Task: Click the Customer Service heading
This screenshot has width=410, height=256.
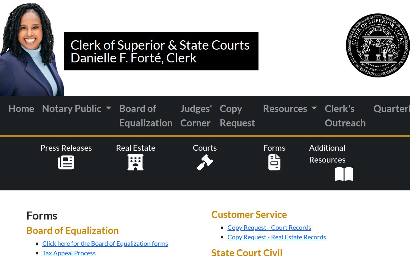Action: pyautogui.click(x=249, y=214)
